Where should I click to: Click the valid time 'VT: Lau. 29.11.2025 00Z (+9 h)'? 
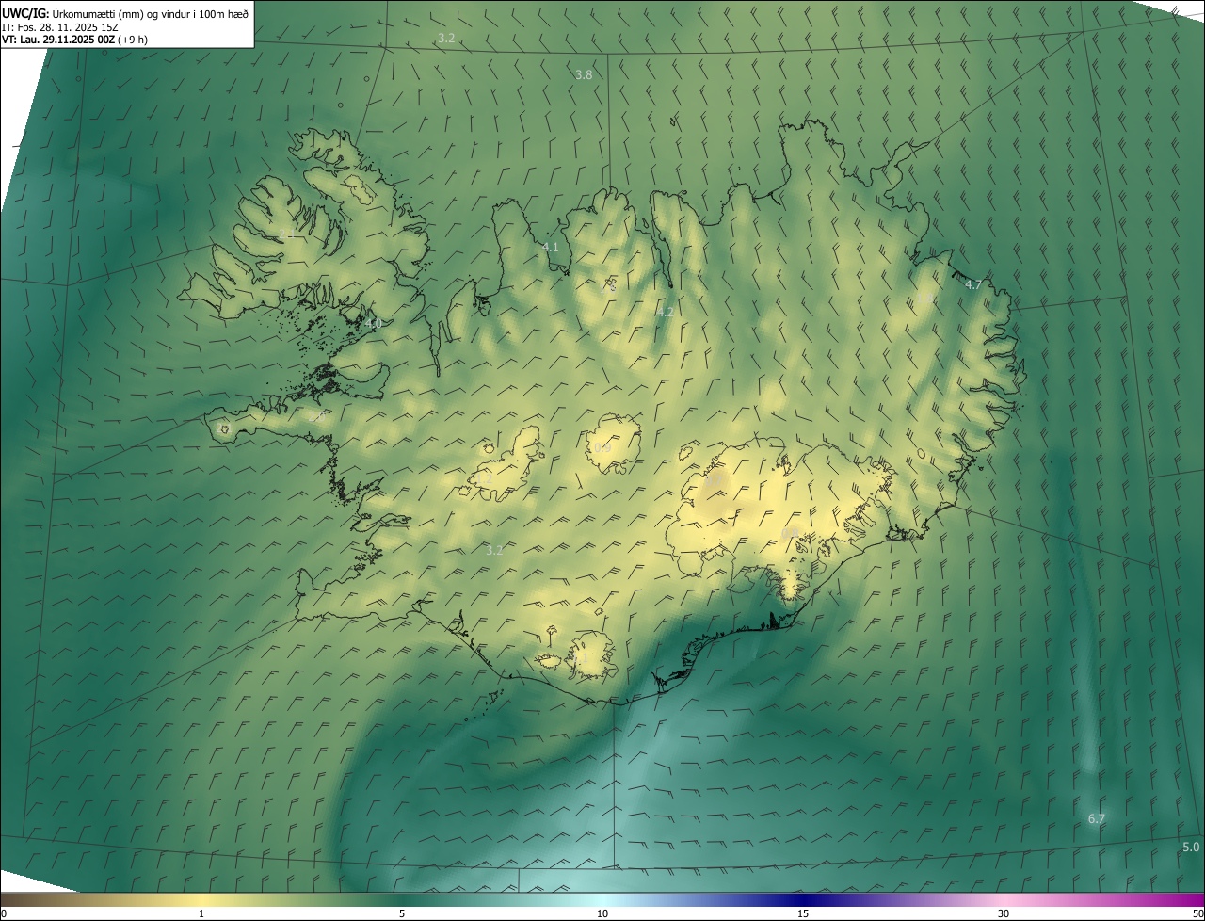coord(75,40)
